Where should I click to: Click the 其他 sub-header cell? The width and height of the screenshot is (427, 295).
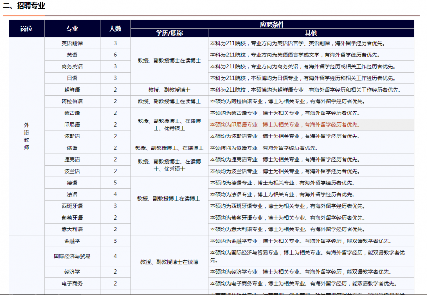(x=311, y=33)
